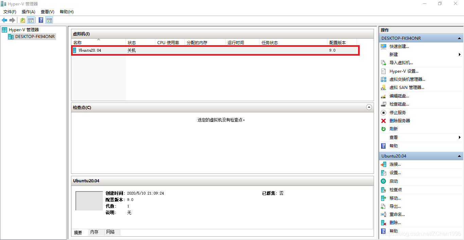This screenshot has height=240, width=464.
Task: Click the 虚拟 SAN 管理器 icon
Action: click(383, 88)
